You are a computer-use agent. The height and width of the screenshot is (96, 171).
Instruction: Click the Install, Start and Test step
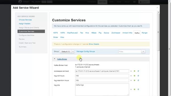pos(27,43)
